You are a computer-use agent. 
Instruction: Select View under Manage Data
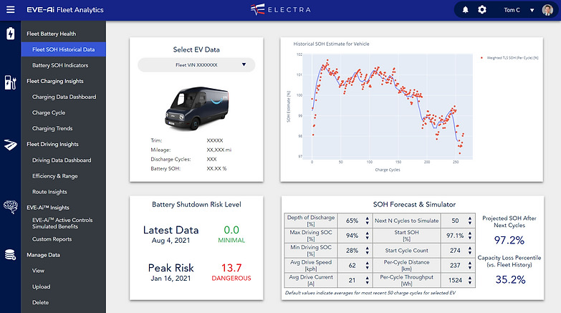click(x=38, y=271)
